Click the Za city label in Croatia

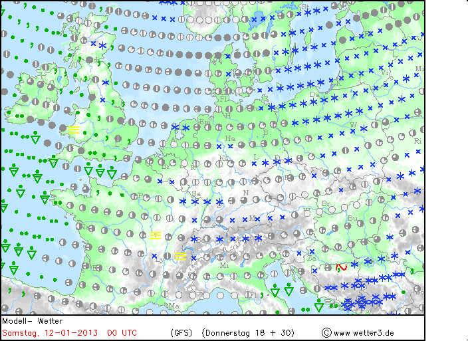pyautogui.click(x=312, y=259)
